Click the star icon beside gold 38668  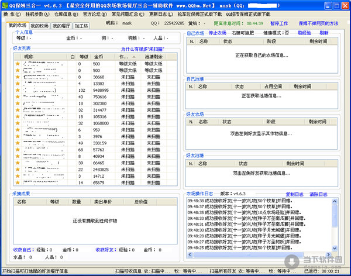pos(18,77)
